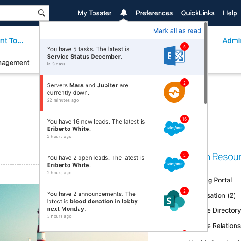Open the Help menu
This screenshot has height=241, width=241.
[230, 13]
